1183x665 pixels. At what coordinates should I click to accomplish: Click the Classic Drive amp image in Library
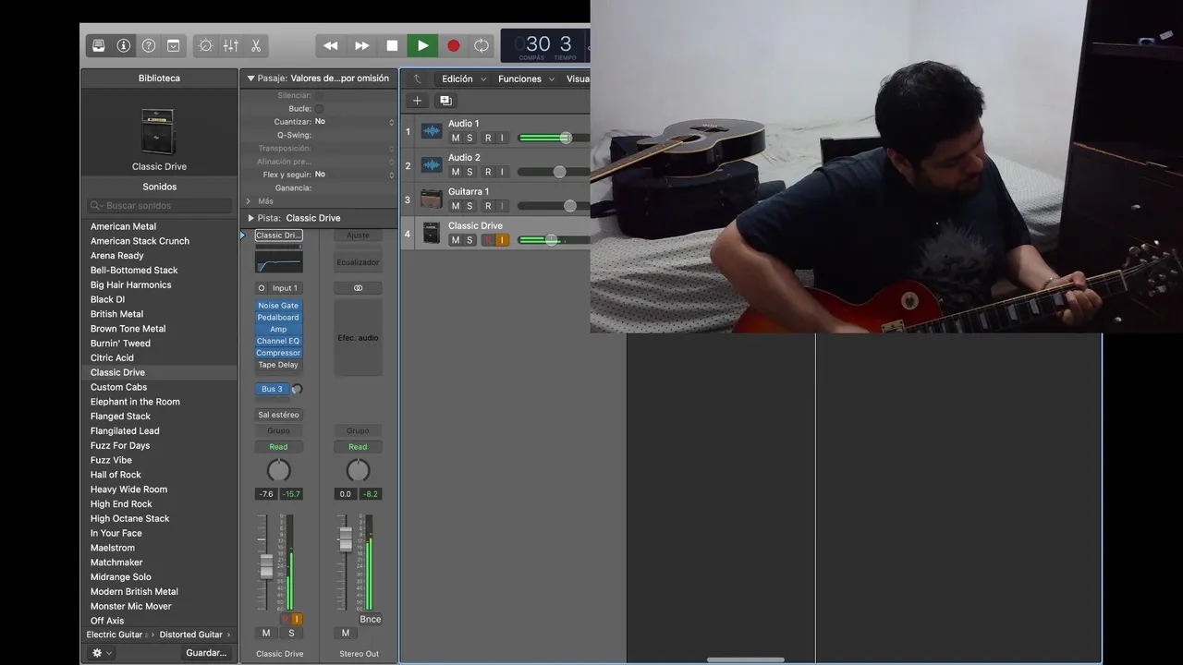pos(158,131)
